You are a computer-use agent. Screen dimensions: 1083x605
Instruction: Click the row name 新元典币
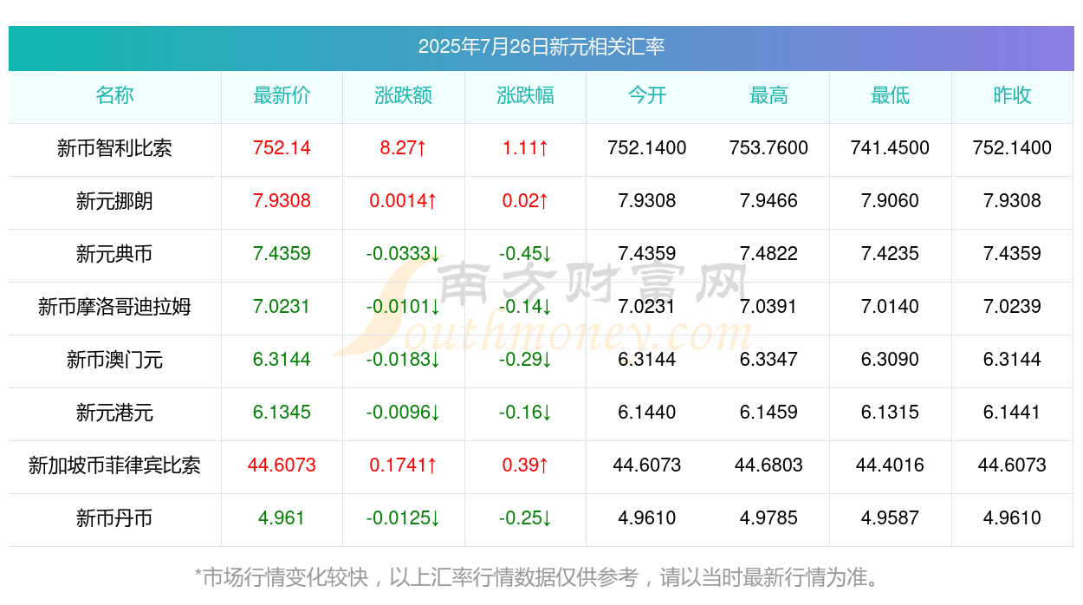pyautogui.click(x=114, y=254)
